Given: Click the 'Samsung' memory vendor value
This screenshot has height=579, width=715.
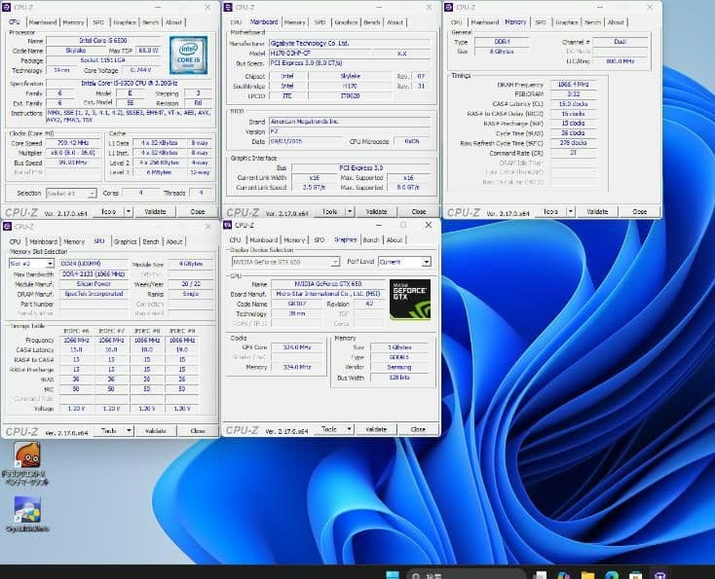Looking at the screenshot, I should [399, 367].
